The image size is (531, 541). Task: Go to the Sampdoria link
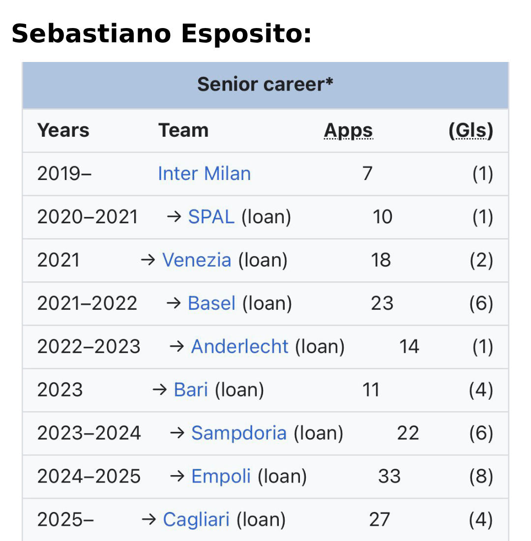(238, 433)
